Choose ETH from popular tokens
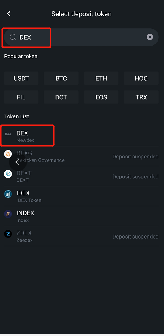164x336 pixels. (101, 78)
